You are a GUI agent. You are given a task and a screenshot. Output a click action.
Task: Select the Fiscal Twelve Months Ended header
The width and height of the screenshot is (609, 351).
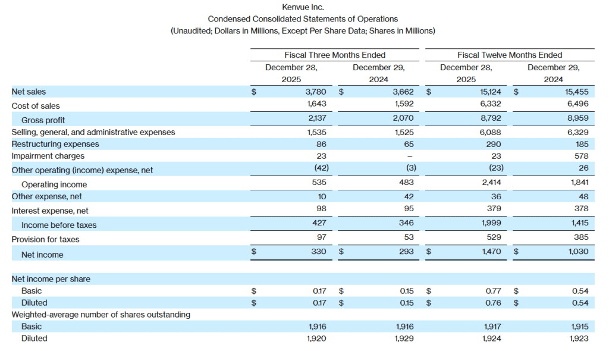point(510,55)
